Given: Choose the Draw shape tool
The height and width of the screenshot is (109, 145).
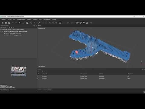Looking at the screenshot, I should point(35,23).
